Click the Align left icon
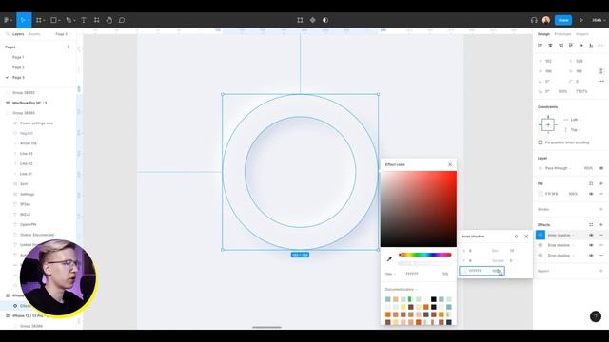The height and width of the screenshot is (342, 609). 540,46
